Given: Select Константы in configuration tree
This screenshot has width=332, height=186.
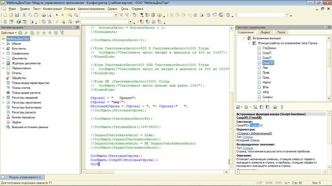Looking at the screenshot, I should [x=19, y=49].
